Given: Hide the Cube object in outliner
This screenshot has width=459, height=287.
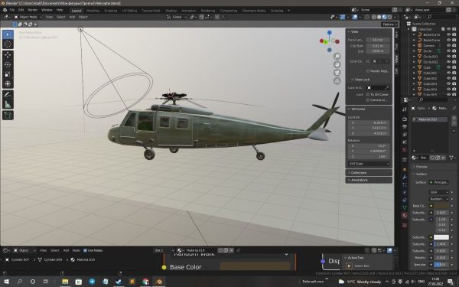Looking at the screenshot, I should [x=448, y=67].
